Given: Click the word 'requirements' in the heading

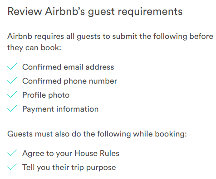Looking at the screenshot, I should 150,12.
